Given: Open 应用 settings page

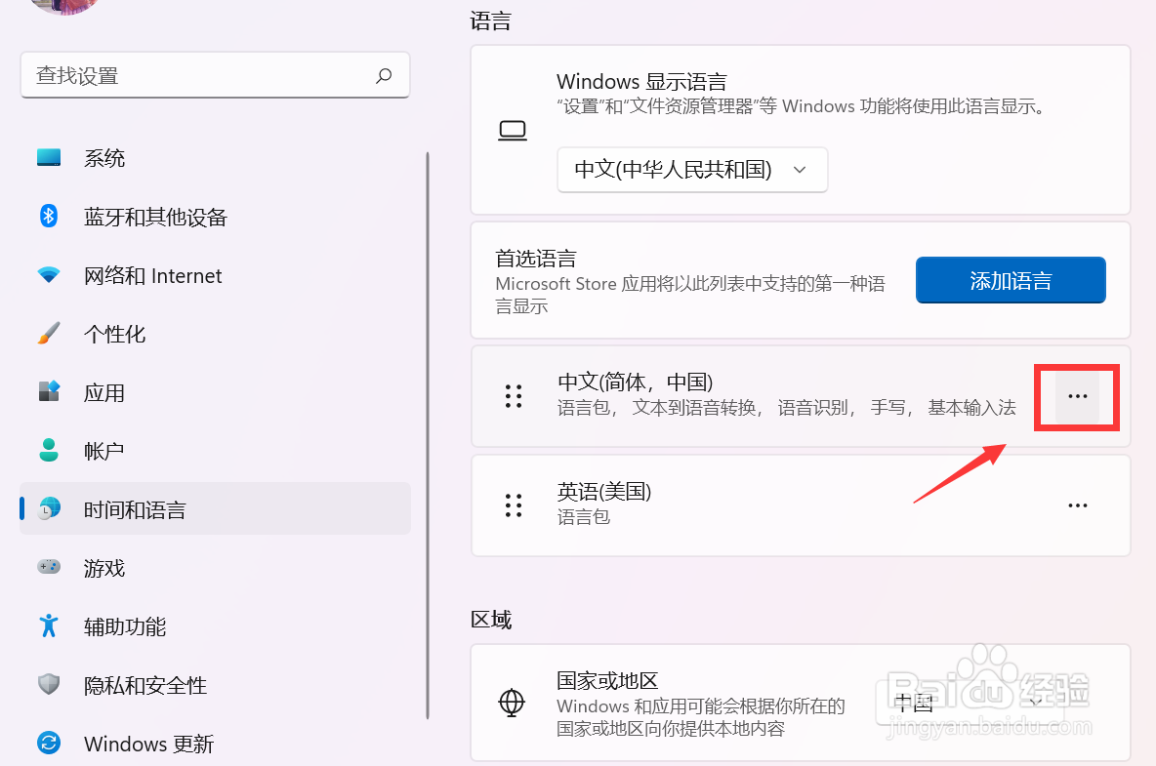Looking at the screenshot, I should coord(215,392).
